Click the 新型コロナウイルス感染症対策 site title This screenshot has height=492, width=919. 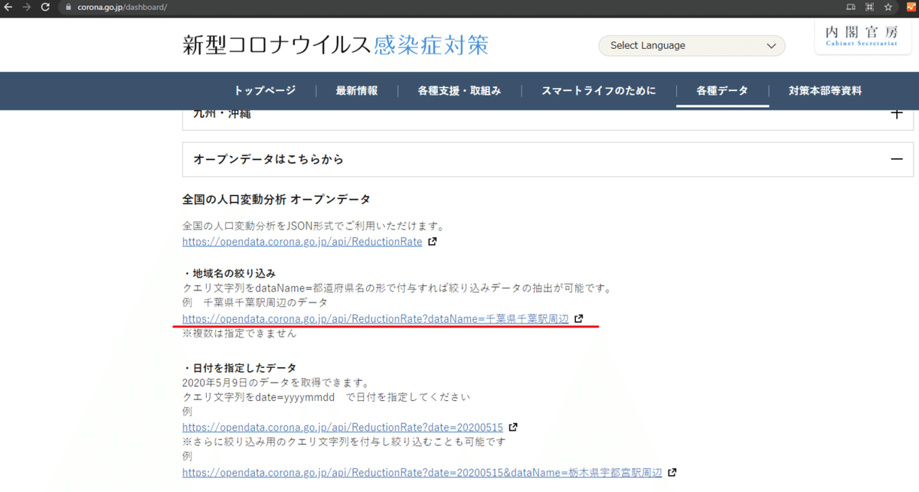click(335, 45)
